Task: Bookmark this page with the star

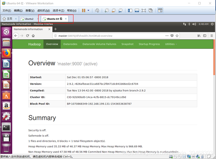Action: tap(177, 36)
